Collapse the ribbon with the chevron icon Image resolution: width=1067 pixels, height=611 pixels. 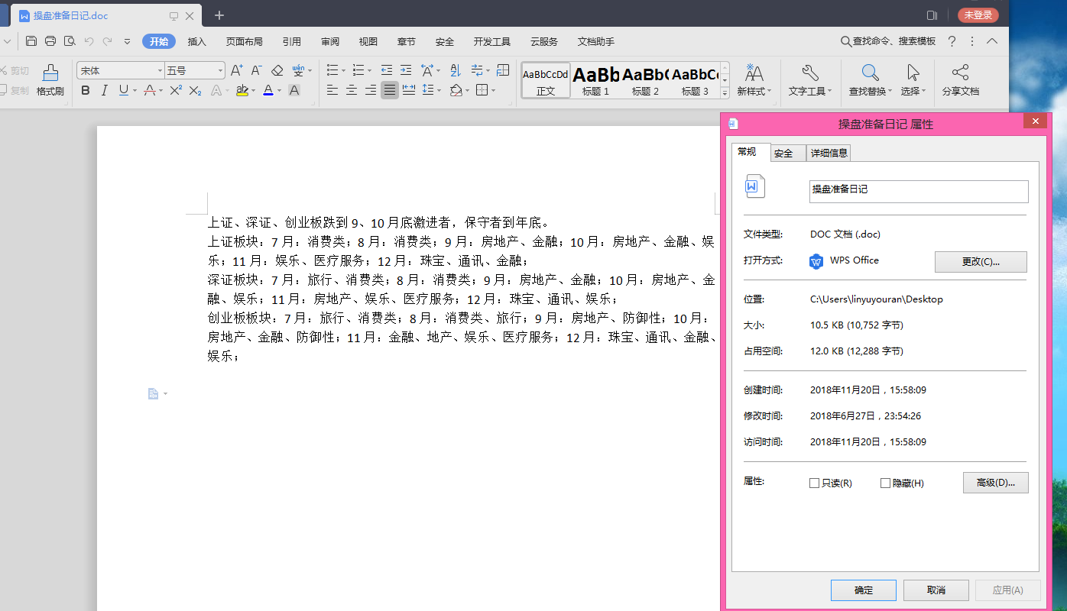point(992,41)
